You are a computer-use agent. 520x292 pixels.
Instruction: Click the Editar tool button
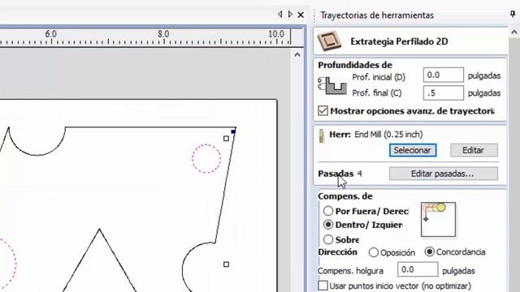click(474, 150)
